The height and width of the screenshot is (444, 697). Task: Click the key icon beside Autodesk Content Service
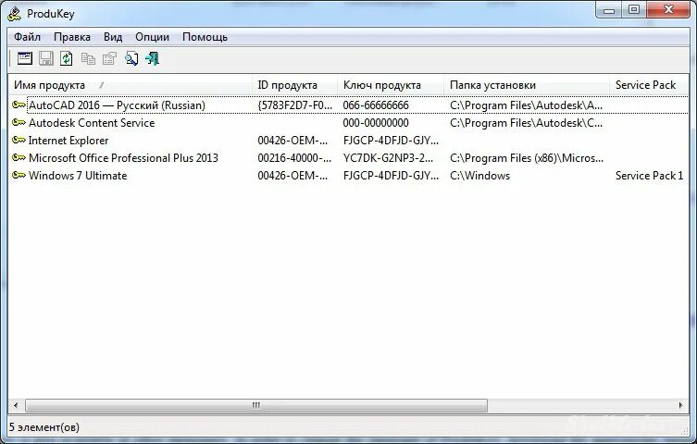[19, 122]
